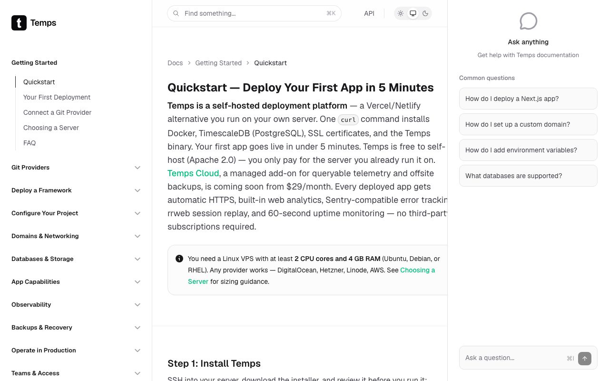Open Connect a Git Provider page
Screen dimensions: 609x381
(57, 112)
